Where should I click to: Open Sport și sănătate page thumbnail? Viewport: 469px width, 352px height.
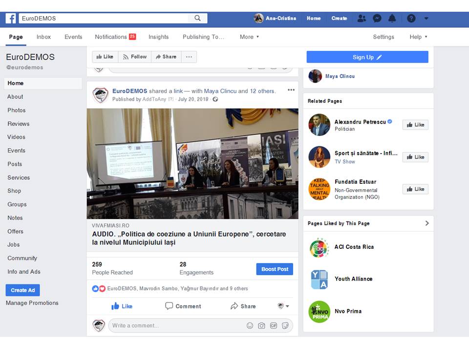tap(319, 157)
